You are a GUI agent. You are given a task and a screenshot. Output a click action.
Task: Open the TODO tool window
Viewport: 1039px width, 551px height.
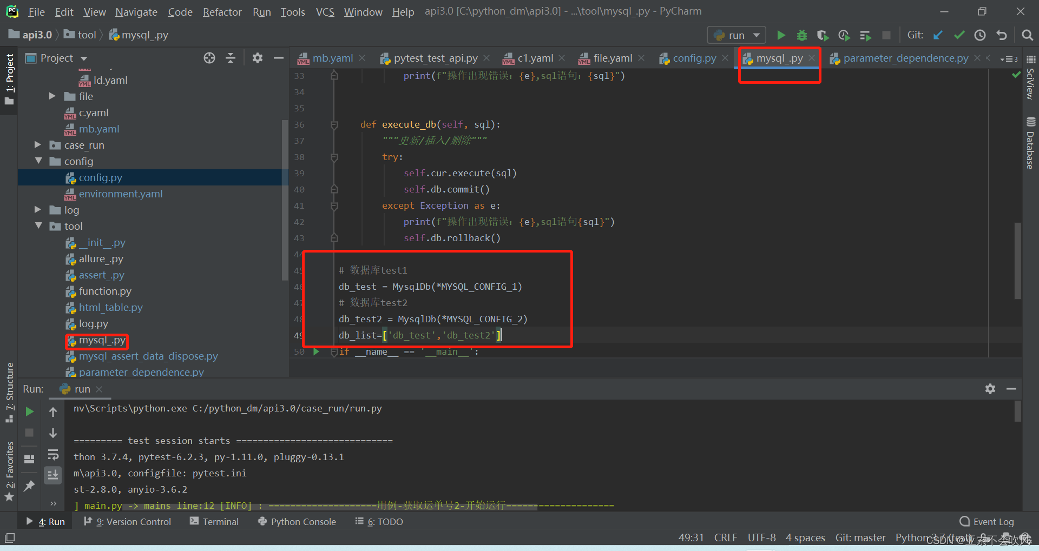[x=379, y=521]
